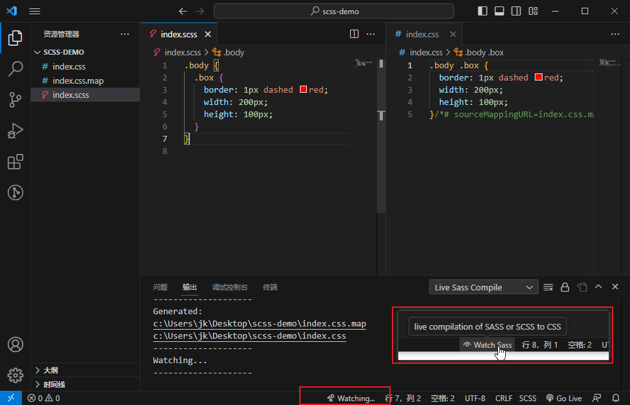Open the errors and warnings counter
Screen dimensions: 630x405
point(44,398)
